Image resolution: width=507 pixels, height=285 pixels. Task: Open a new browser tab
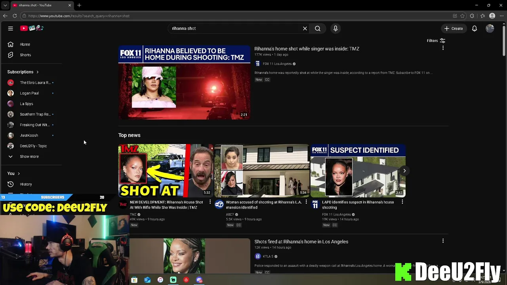coord(79,5)
